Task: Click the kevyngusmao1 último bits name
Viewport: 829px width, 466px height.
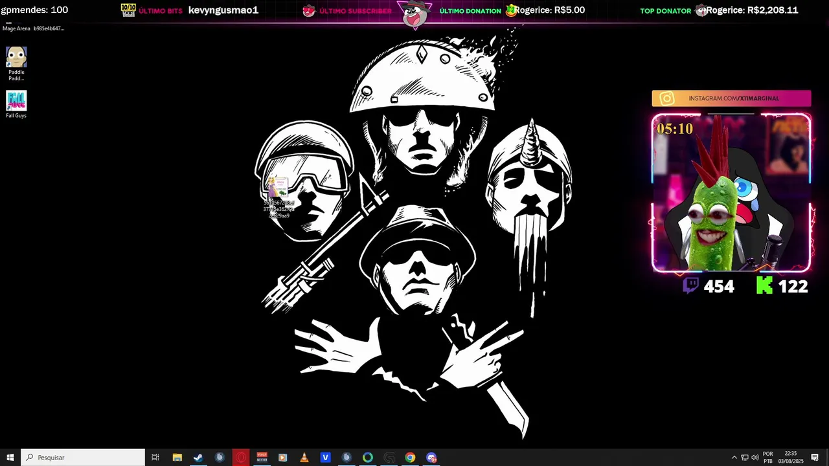Action: [223, 10]
